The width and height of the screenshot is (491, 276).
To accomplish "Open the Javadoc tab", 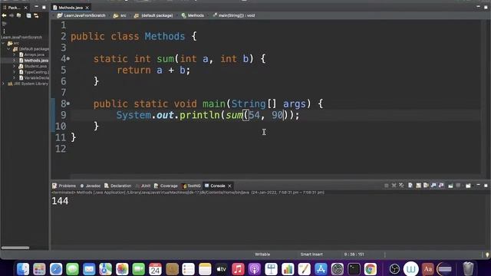I will pos(91,186).
